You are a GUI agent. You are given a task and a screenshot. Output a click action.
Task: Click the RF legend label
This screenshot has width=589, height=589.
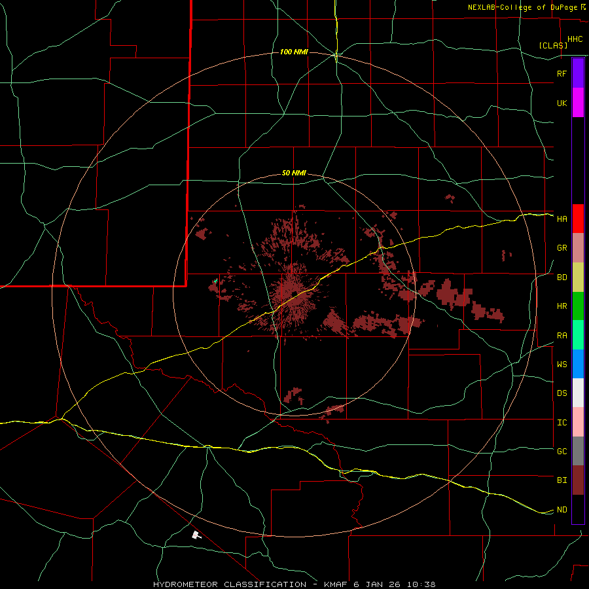tap(562, 73)
